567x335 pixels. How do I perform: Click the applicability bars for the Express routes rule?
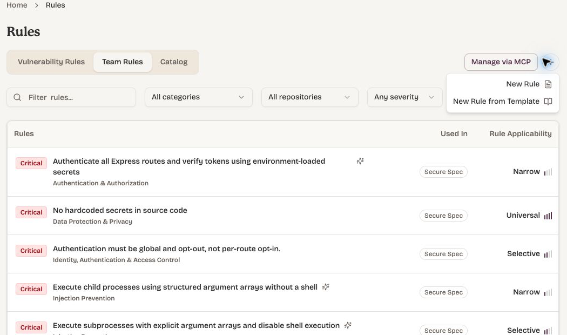tap(548, 172)
